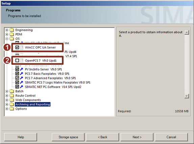
Task: Select the OS tree label
Action: tap(18, 39)
